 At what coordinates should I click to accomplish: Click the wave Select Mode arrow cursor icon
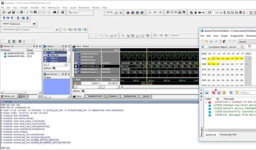point(123,35)
